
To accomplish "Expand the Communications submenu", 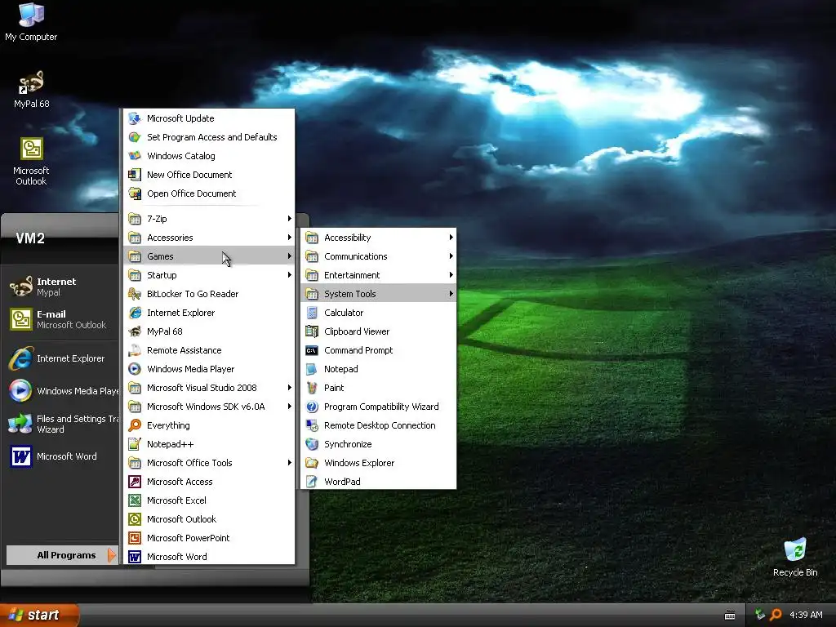I will 379,256.
